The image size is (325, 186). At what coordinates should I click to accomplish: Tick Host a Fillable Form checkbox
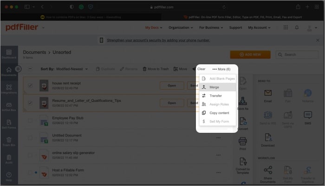point(30,173)
